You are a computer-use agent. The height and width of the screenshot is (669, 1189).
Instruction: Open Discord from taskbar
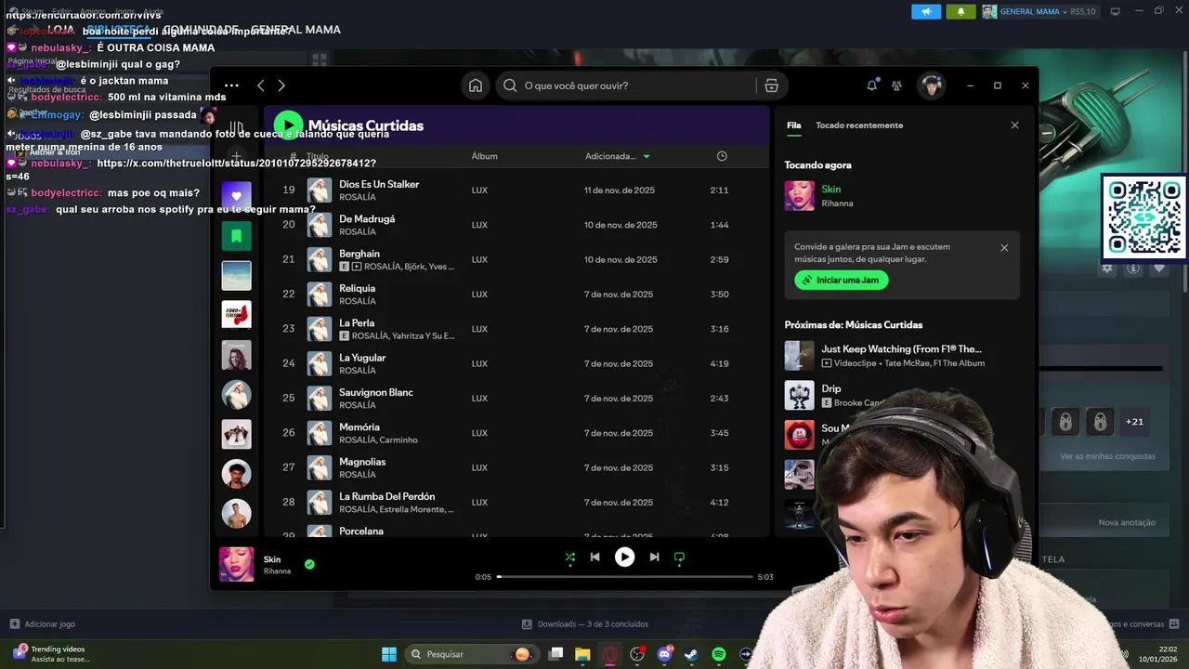(664, 654)
